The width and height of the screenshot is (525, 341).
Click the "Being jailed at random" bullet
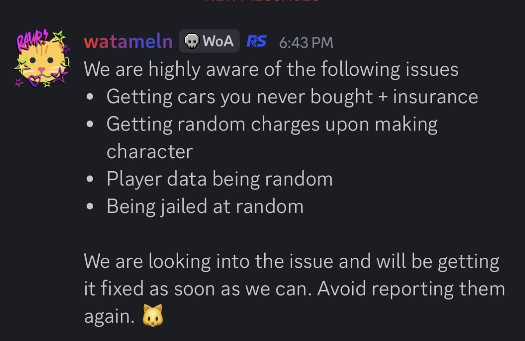click(x=205, y=206)
